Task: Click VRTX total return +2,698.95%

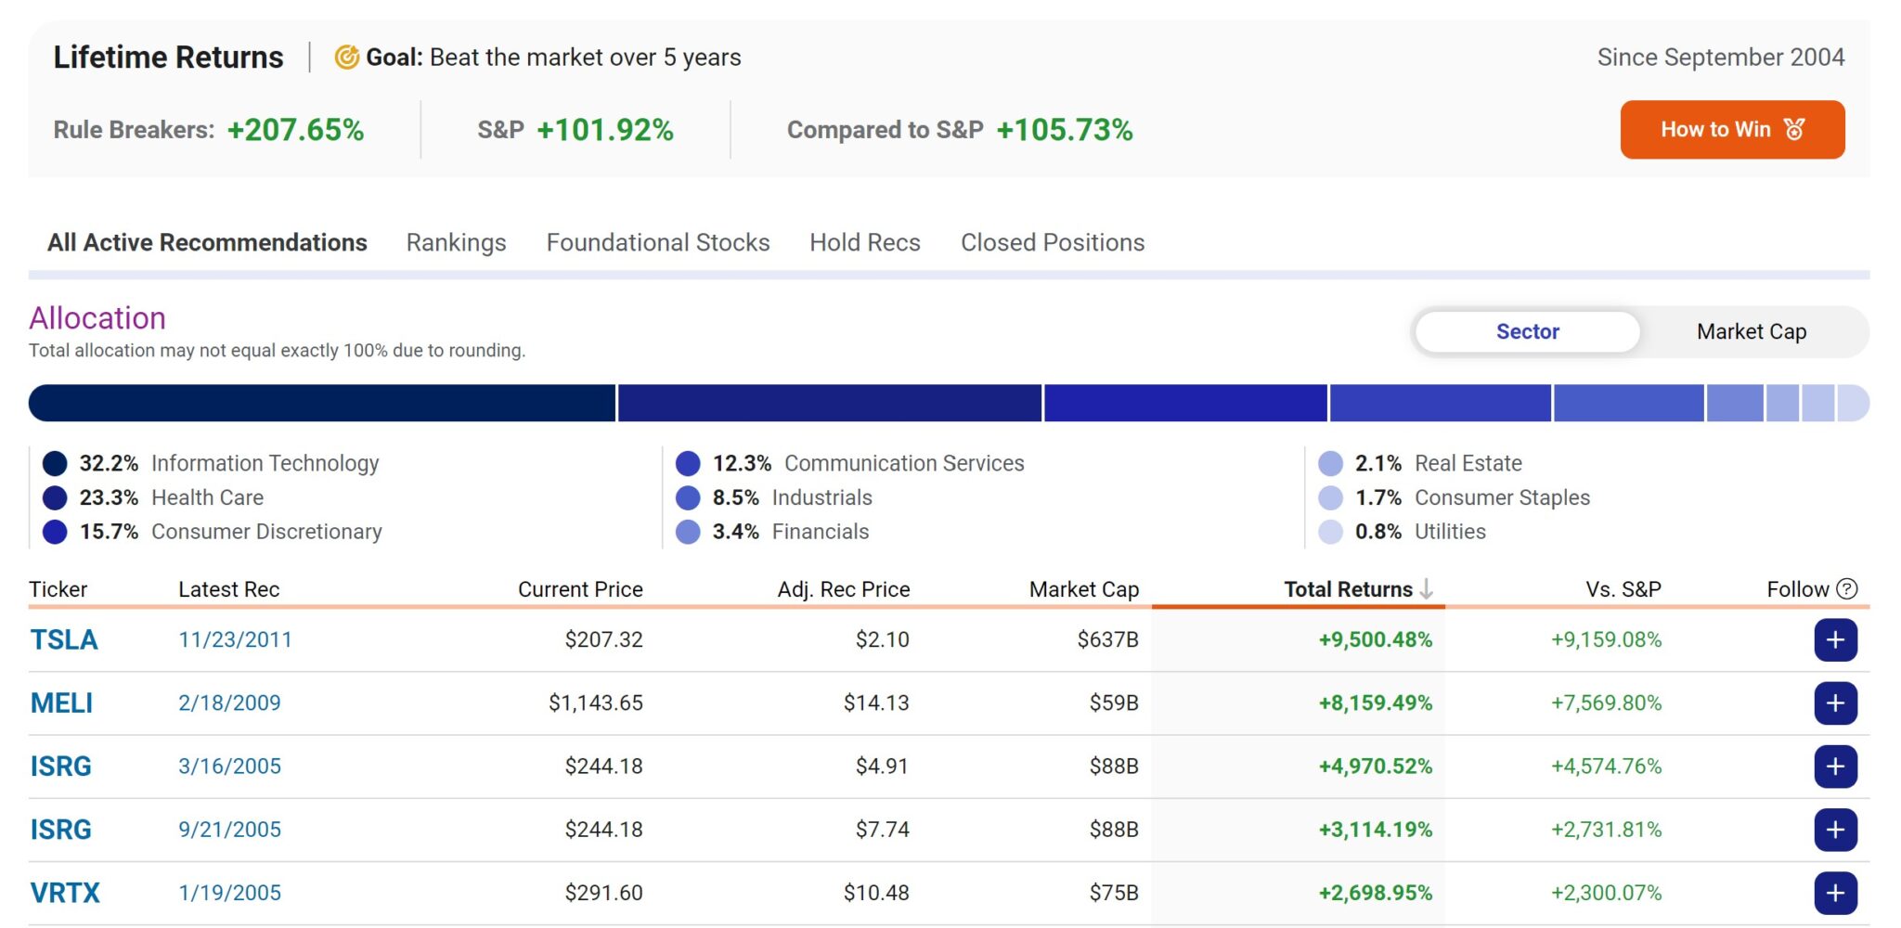Action: tap(1375, 893)
